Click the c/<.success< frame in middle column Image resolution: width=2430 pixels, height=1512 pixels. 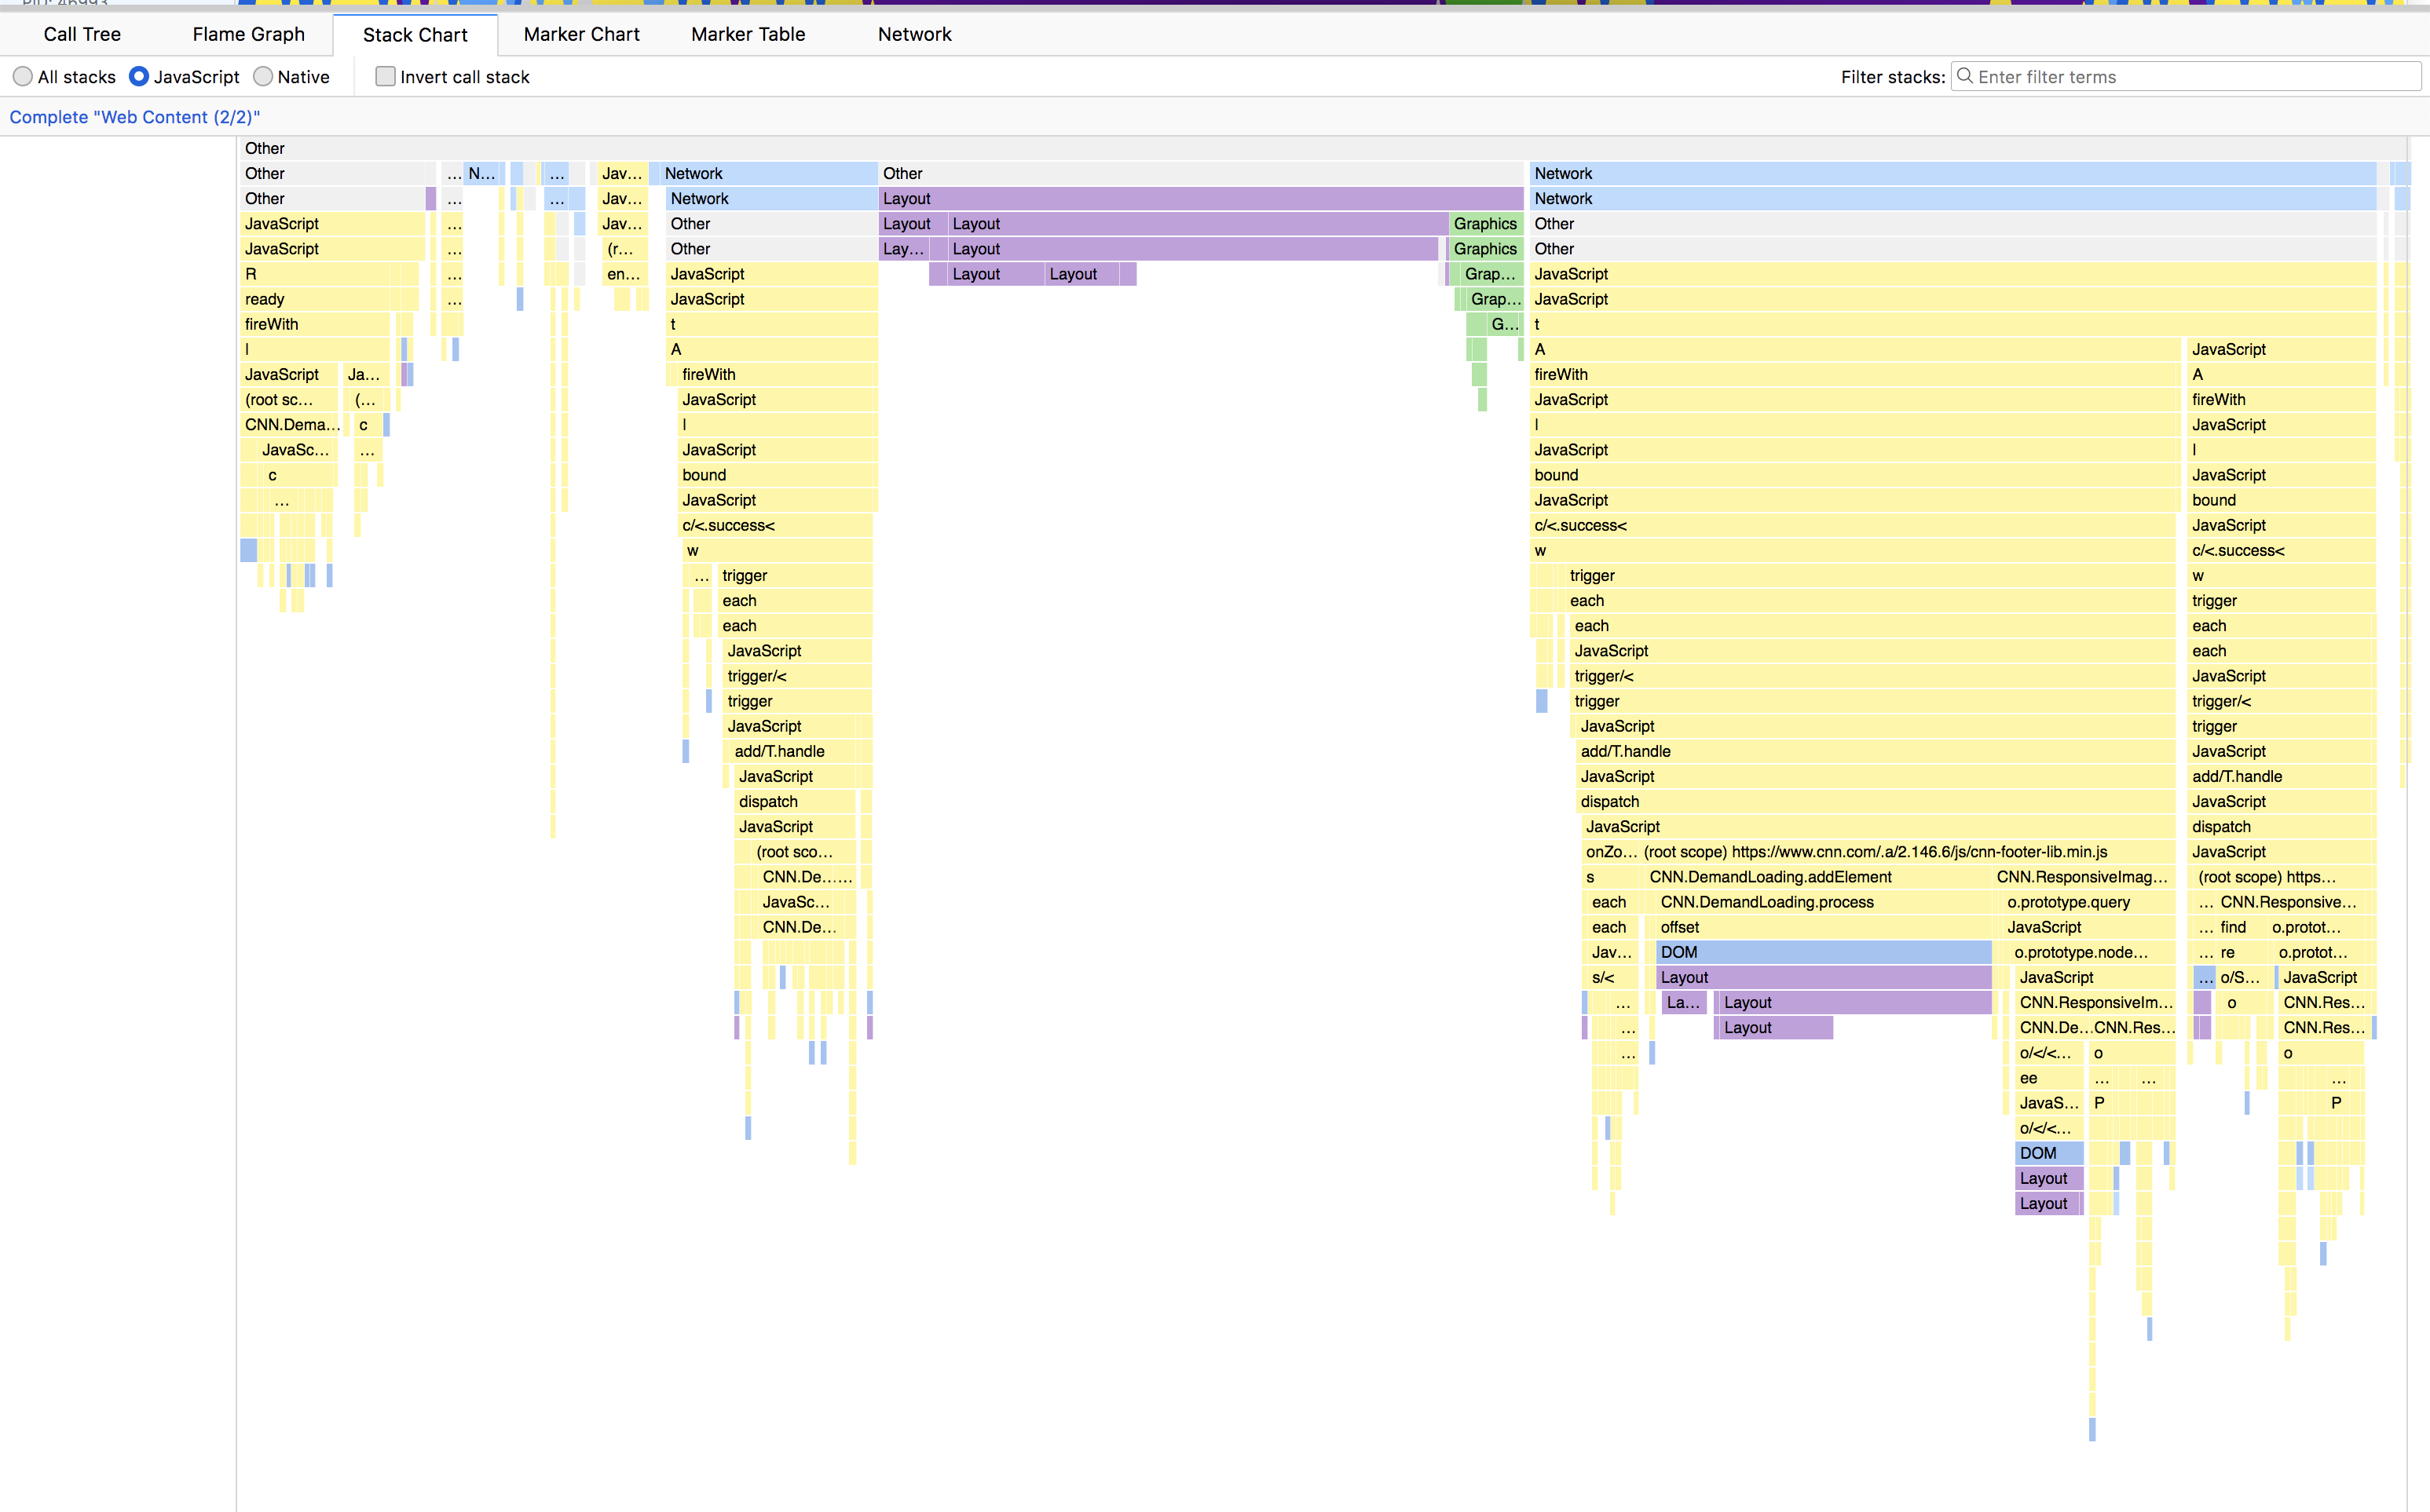pos(775,525)
